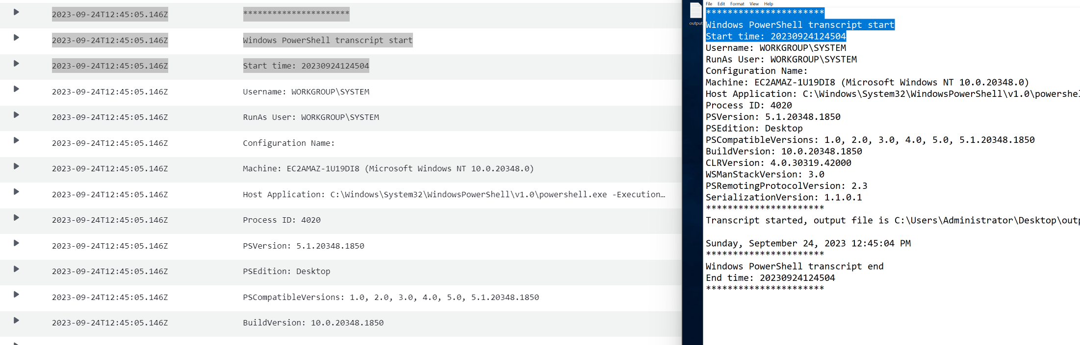Click the 'Host Application' log message

(x=454, y=194)
